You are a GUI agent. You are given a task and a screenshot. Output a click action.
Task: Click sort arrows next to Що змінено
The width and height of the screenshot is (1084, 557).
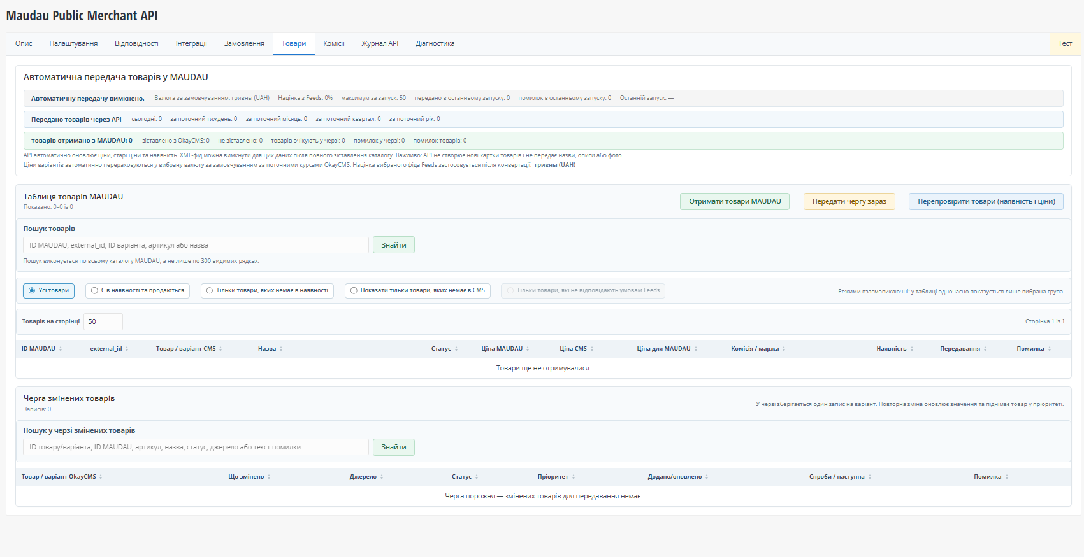pos(269,477)
